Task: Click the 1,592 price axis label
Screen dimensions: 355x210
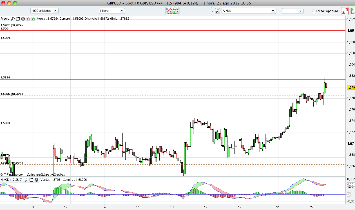Action: tap(351, 19)
